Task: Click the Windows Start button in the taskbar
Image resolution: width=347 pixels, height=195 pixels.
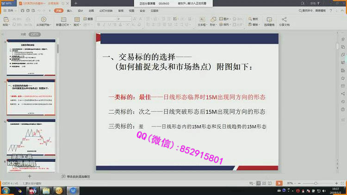Action: 6,190
